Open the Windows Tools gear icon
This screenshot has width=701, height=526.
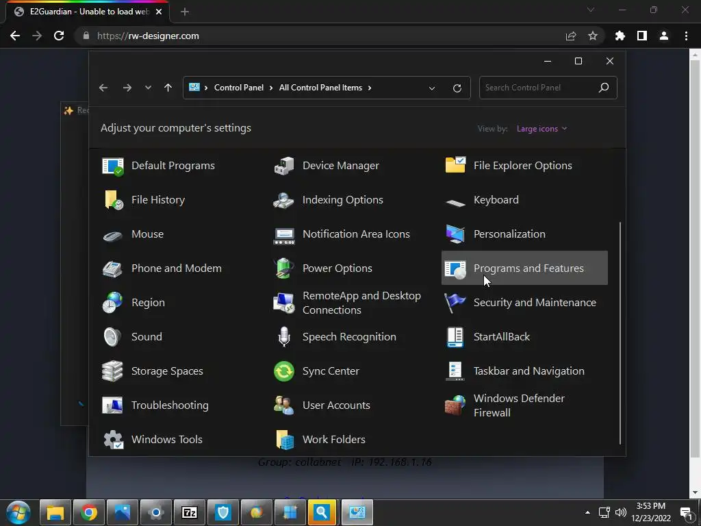[x=113, y=440]
